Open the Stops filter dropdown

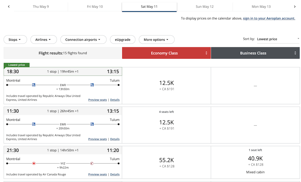[x=15, y=40]
